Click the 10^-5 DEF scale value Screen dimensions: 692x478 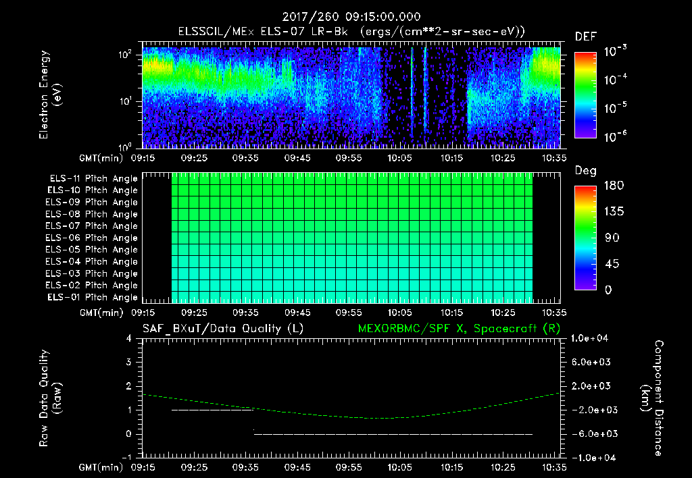coord(615,108)
